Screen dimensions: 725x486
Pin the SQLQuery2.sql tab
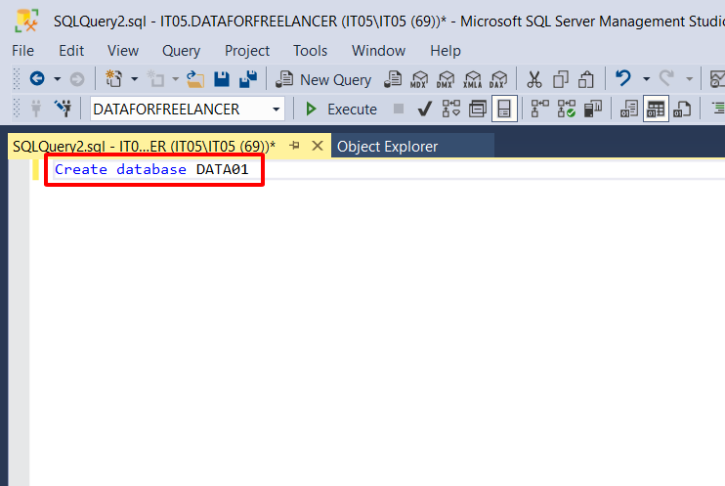294,146
